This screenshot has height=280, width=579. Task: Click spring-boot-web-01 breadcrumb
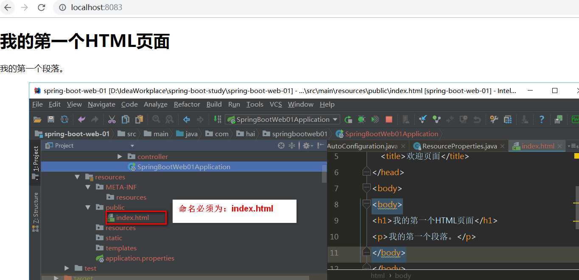coord(72,134)
